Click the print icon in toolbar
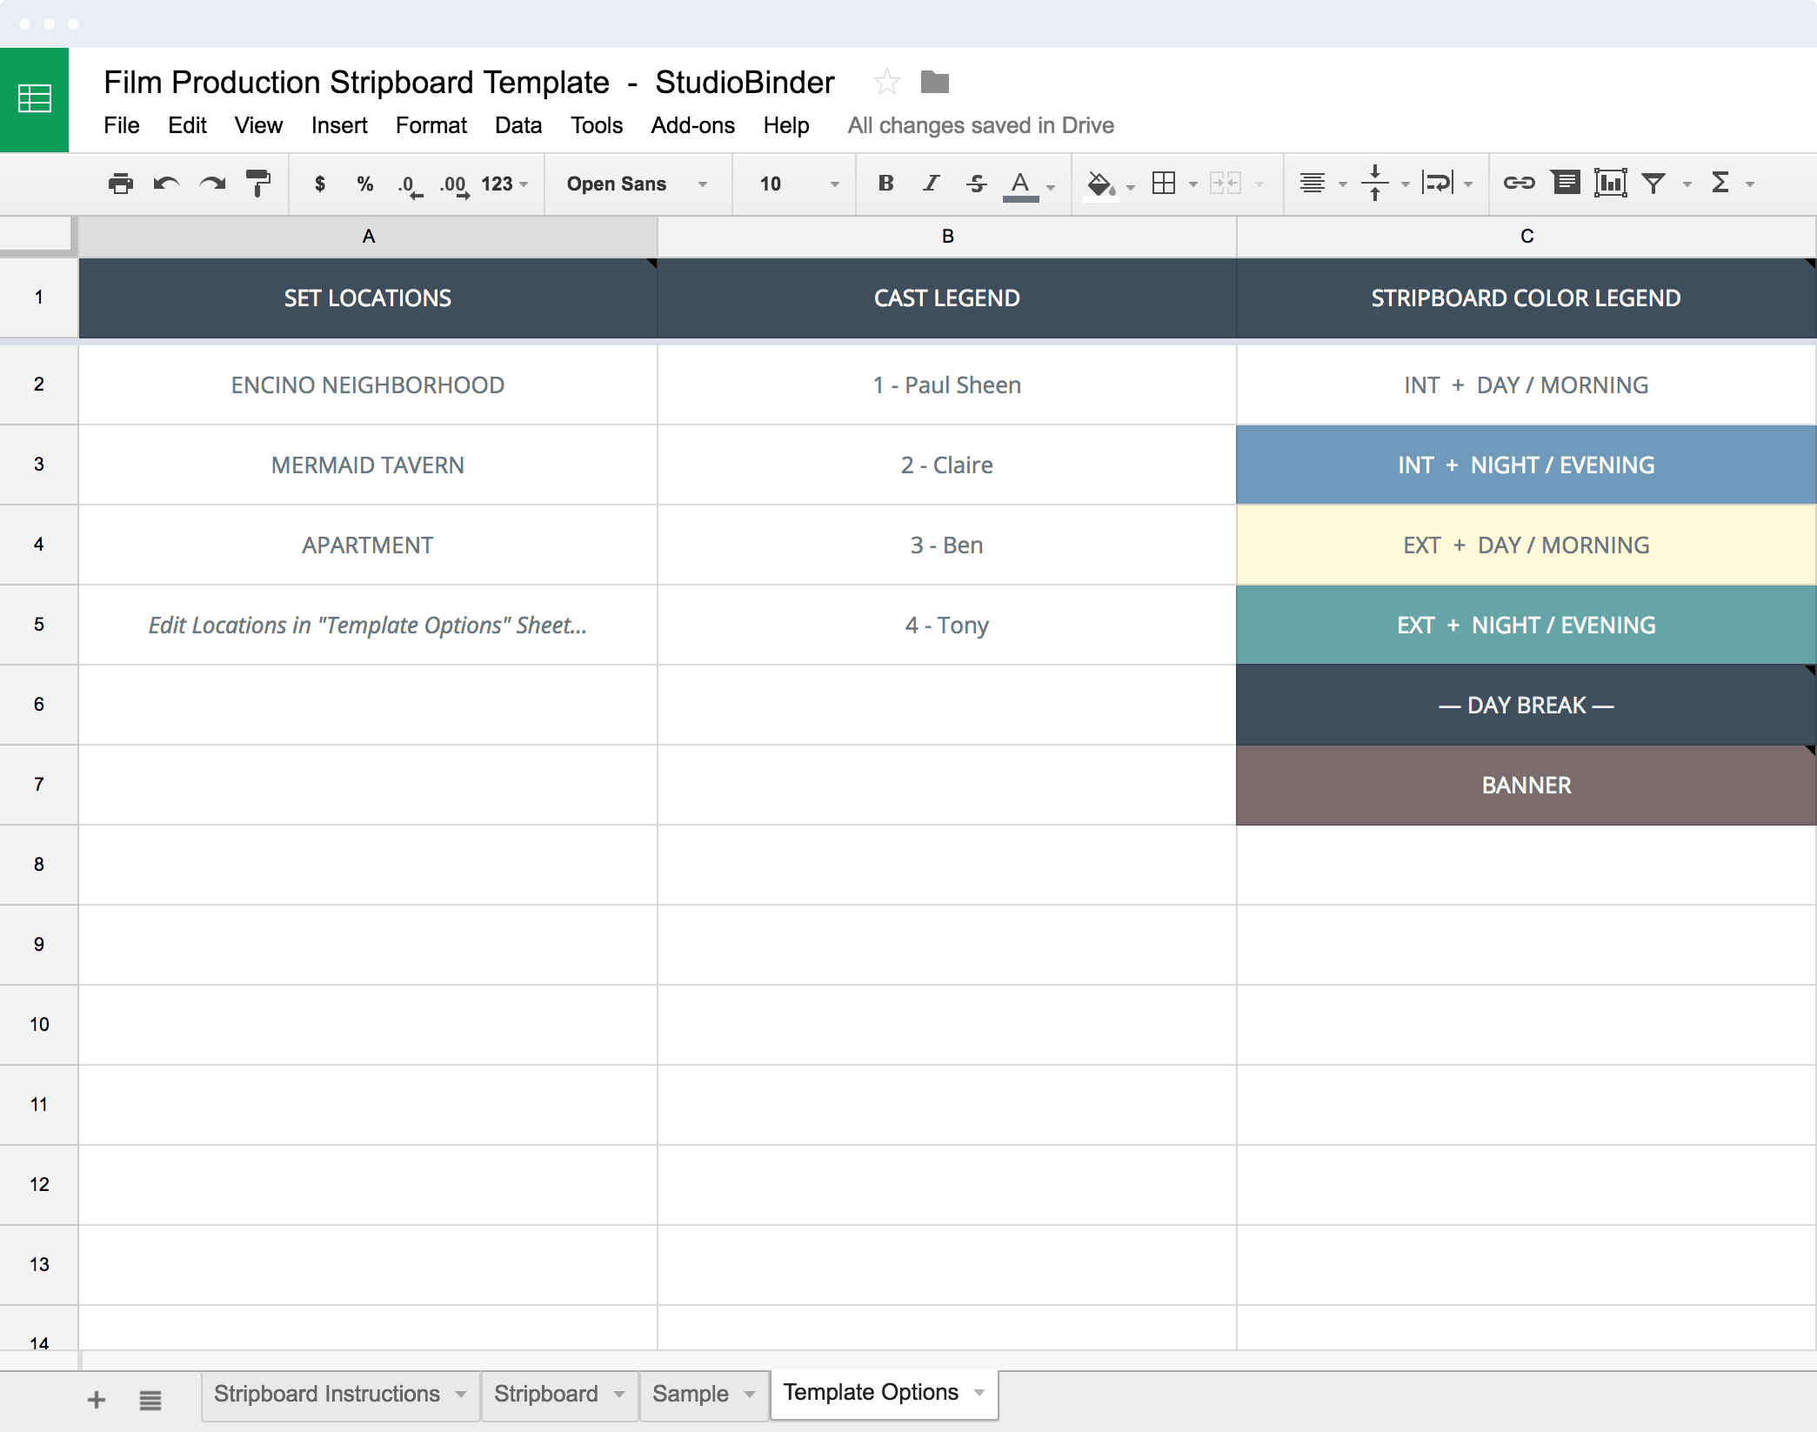 coord(117,182)
